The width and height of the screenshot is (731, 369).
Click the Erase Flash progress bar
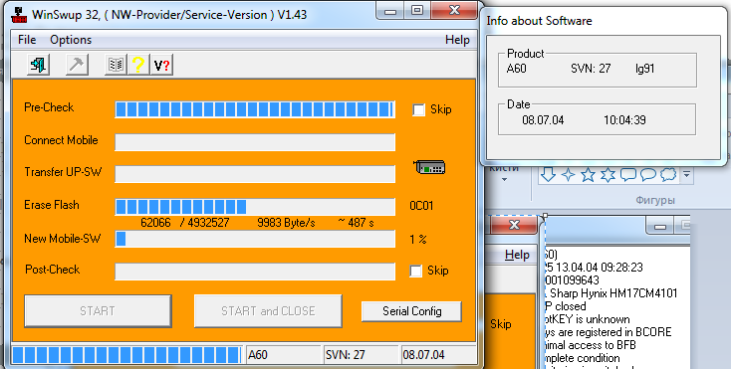coord(255,207)
